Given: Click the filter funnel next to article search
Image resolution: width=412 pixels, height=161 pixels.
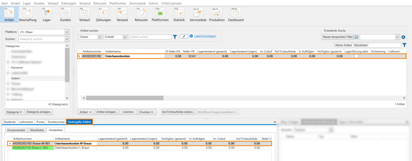Looking at the screenshot, I should click(x=175, y=37).
